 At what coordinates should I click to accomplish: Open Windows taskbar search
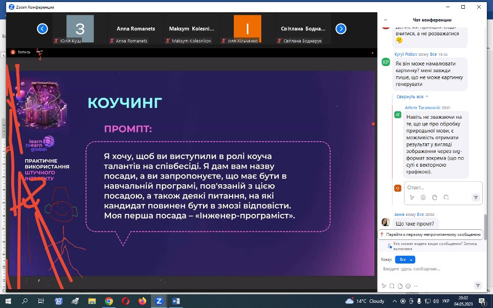tap(25, 301)
